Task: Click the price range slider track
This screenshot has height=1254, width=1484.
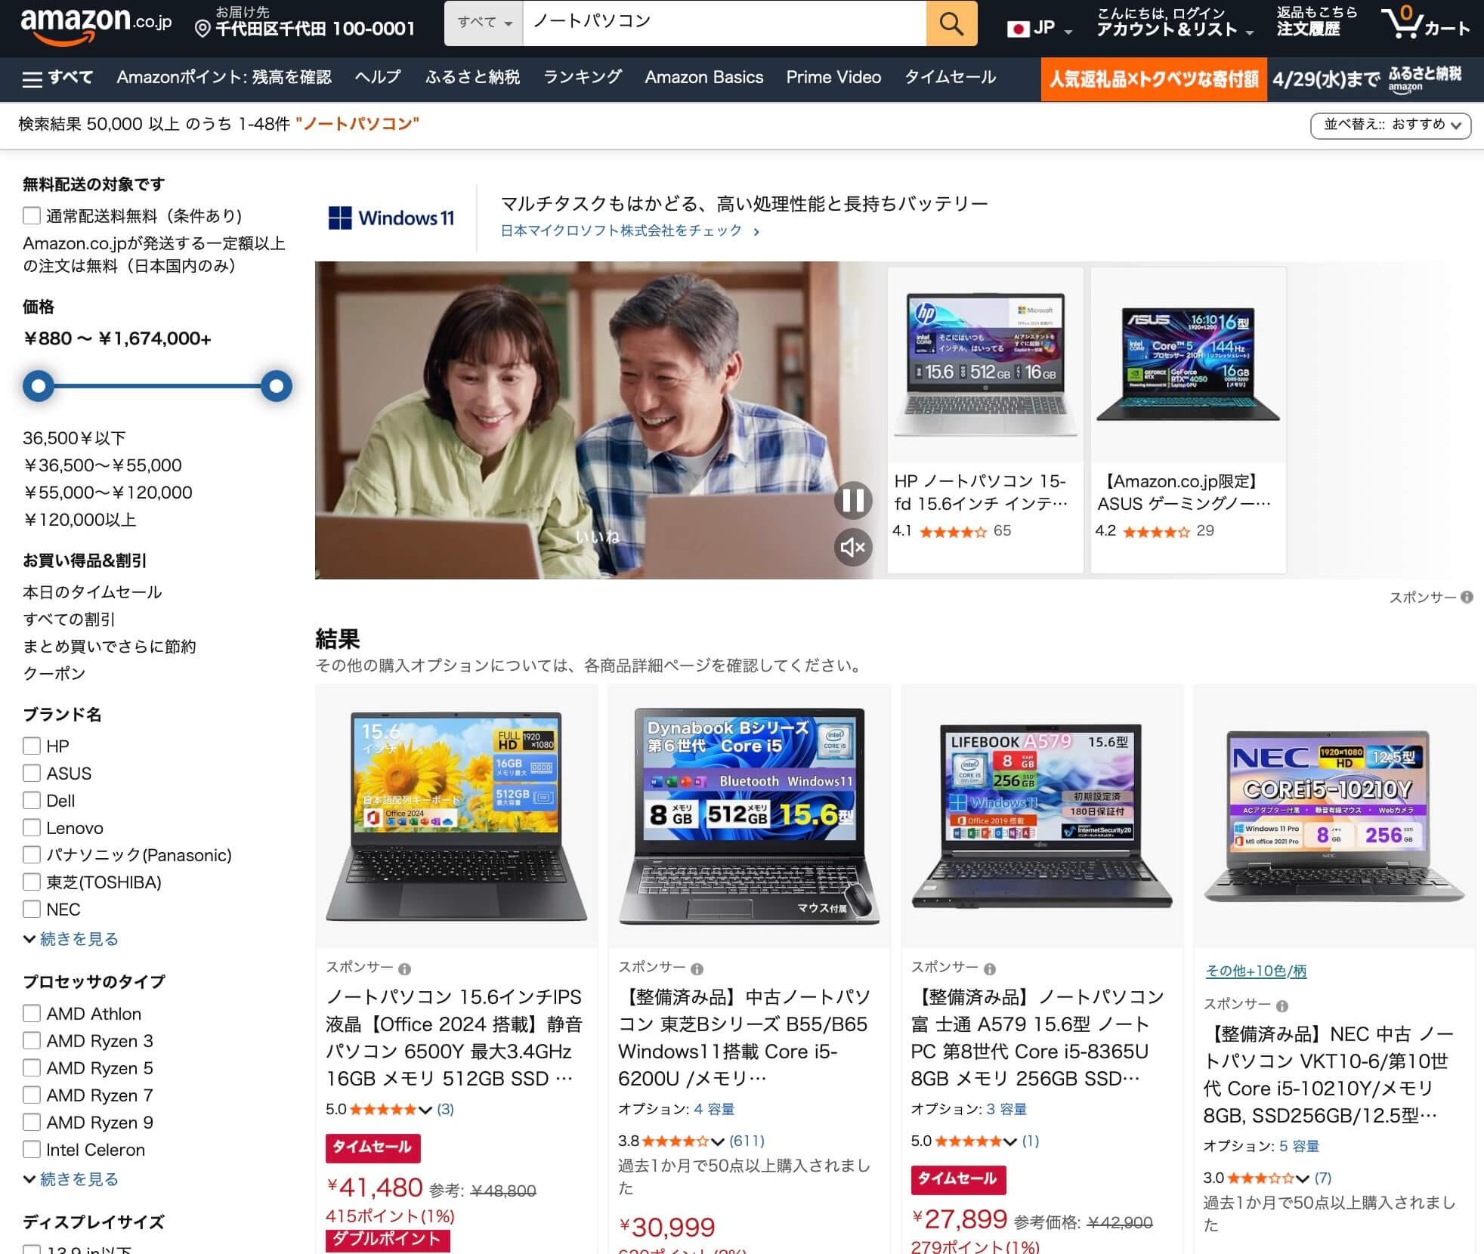Action: pos(157,386)
